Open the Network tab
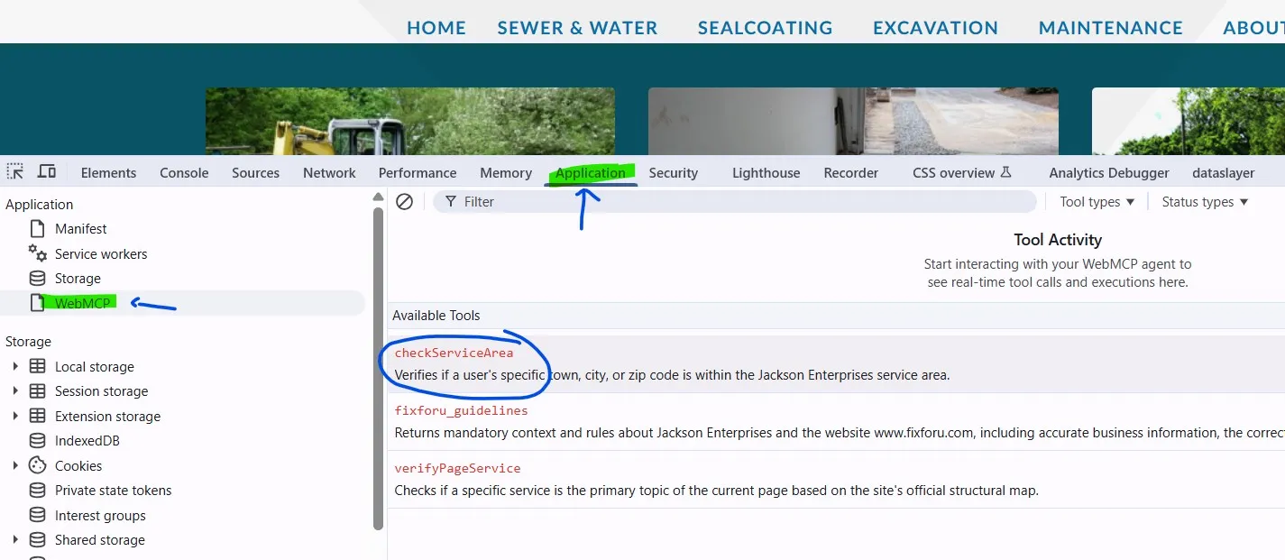This screenshot has height=560, width=1285. 329,173
